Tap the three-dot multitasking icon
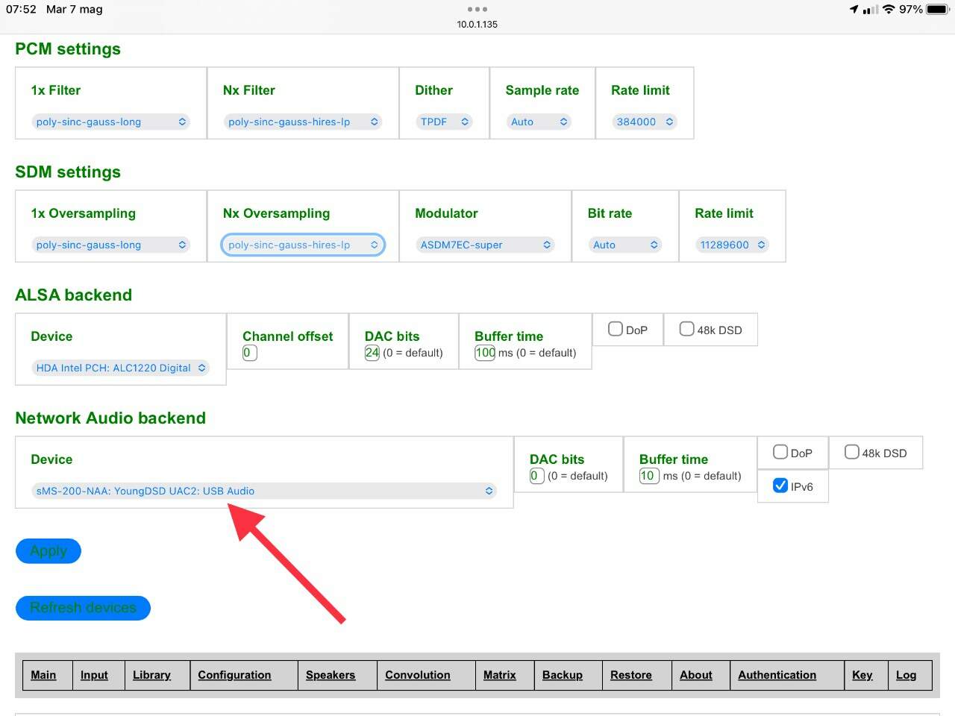The width and height of the screenshot is (955, 716). [x=477, y=9]
